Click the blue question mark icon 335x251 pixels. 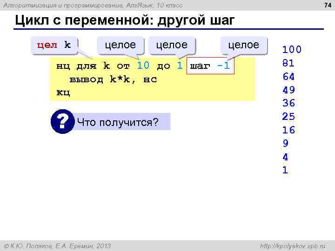coord(63,121)
